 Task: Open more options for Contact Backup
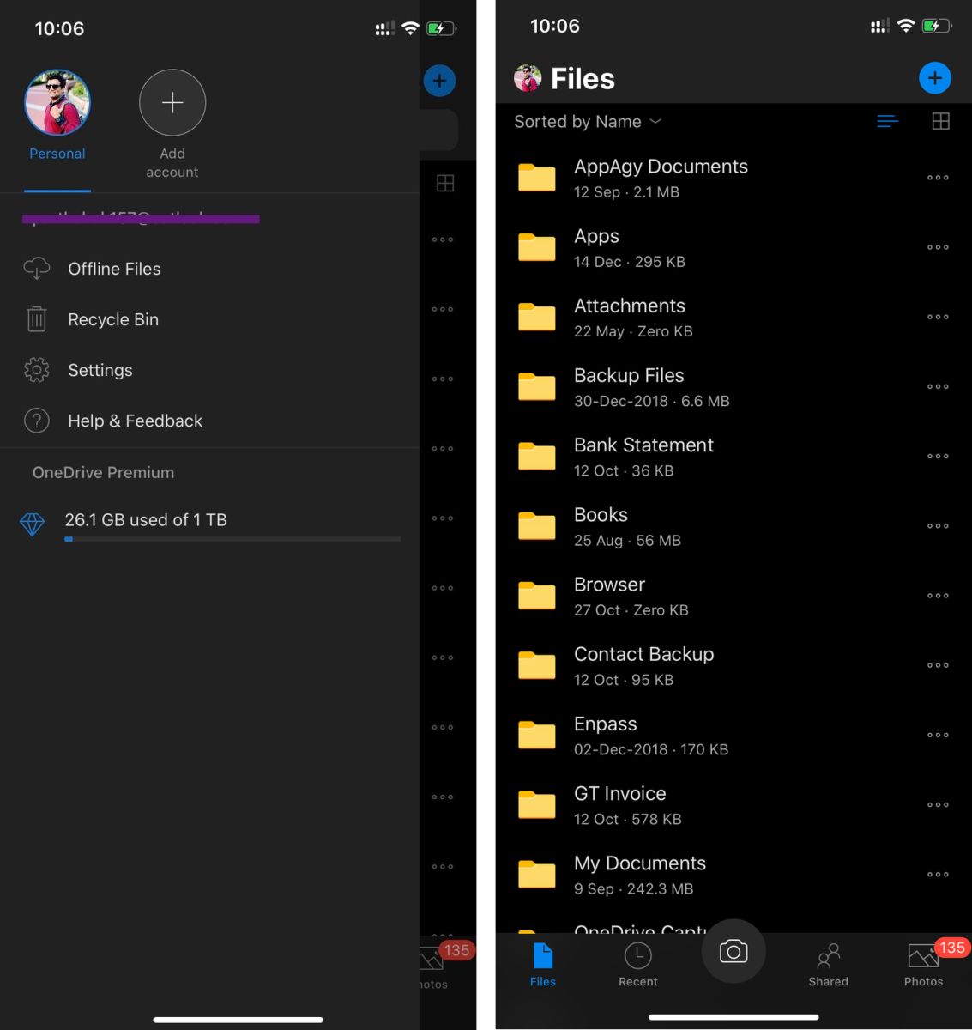(938, 665)
